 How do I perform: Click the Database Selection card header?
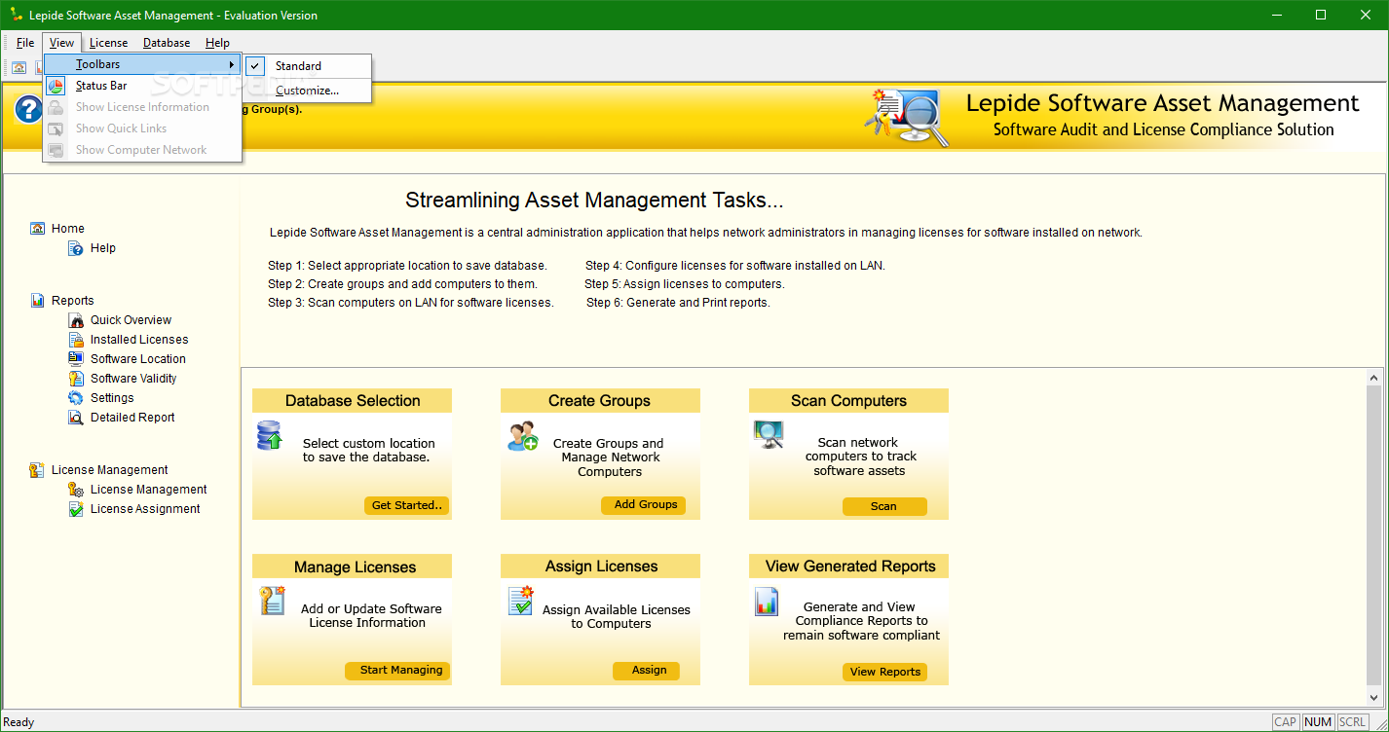click(x=353, y=401)
